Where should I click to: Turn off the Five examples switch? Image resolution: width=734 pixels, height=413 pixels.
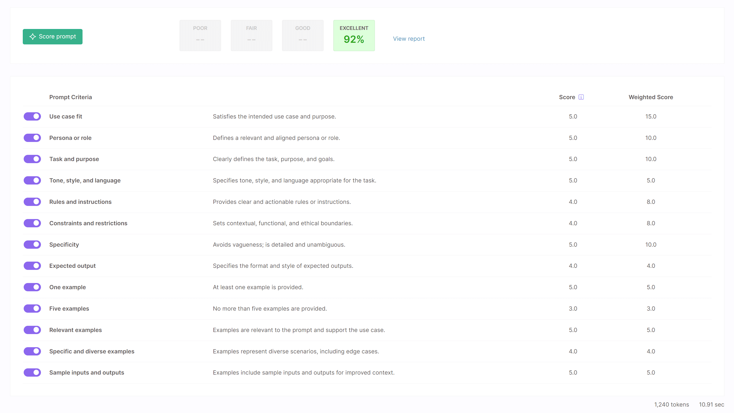32,308
